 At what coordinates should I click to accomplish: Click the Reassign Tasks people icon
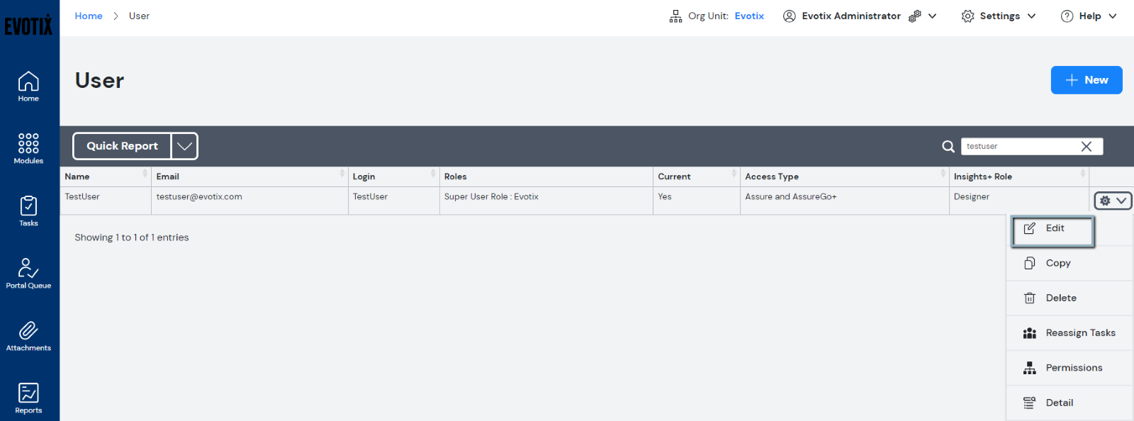[x=1030, y=333]
